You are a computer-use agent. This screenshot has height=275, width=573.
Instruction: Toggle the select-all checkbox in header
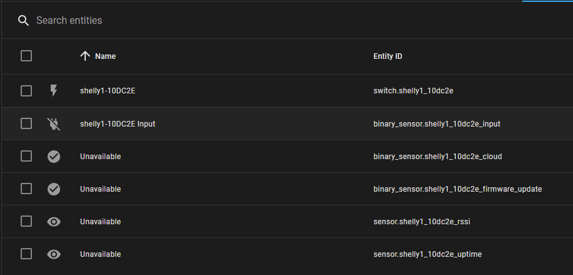tap(26, 56)
